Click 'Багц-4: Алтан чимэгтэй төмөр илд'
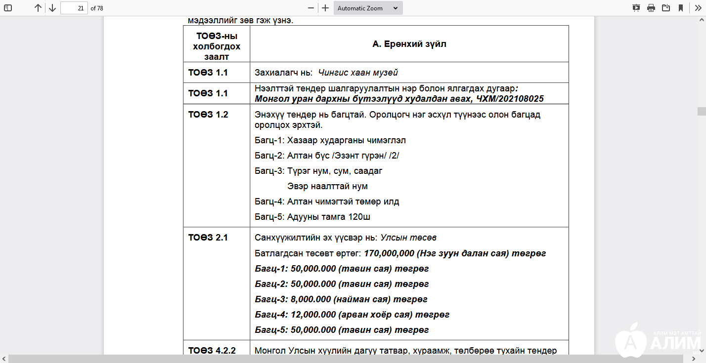Image resolution: width=706 pixels, height=363 pixels. (x=327, y=202)
